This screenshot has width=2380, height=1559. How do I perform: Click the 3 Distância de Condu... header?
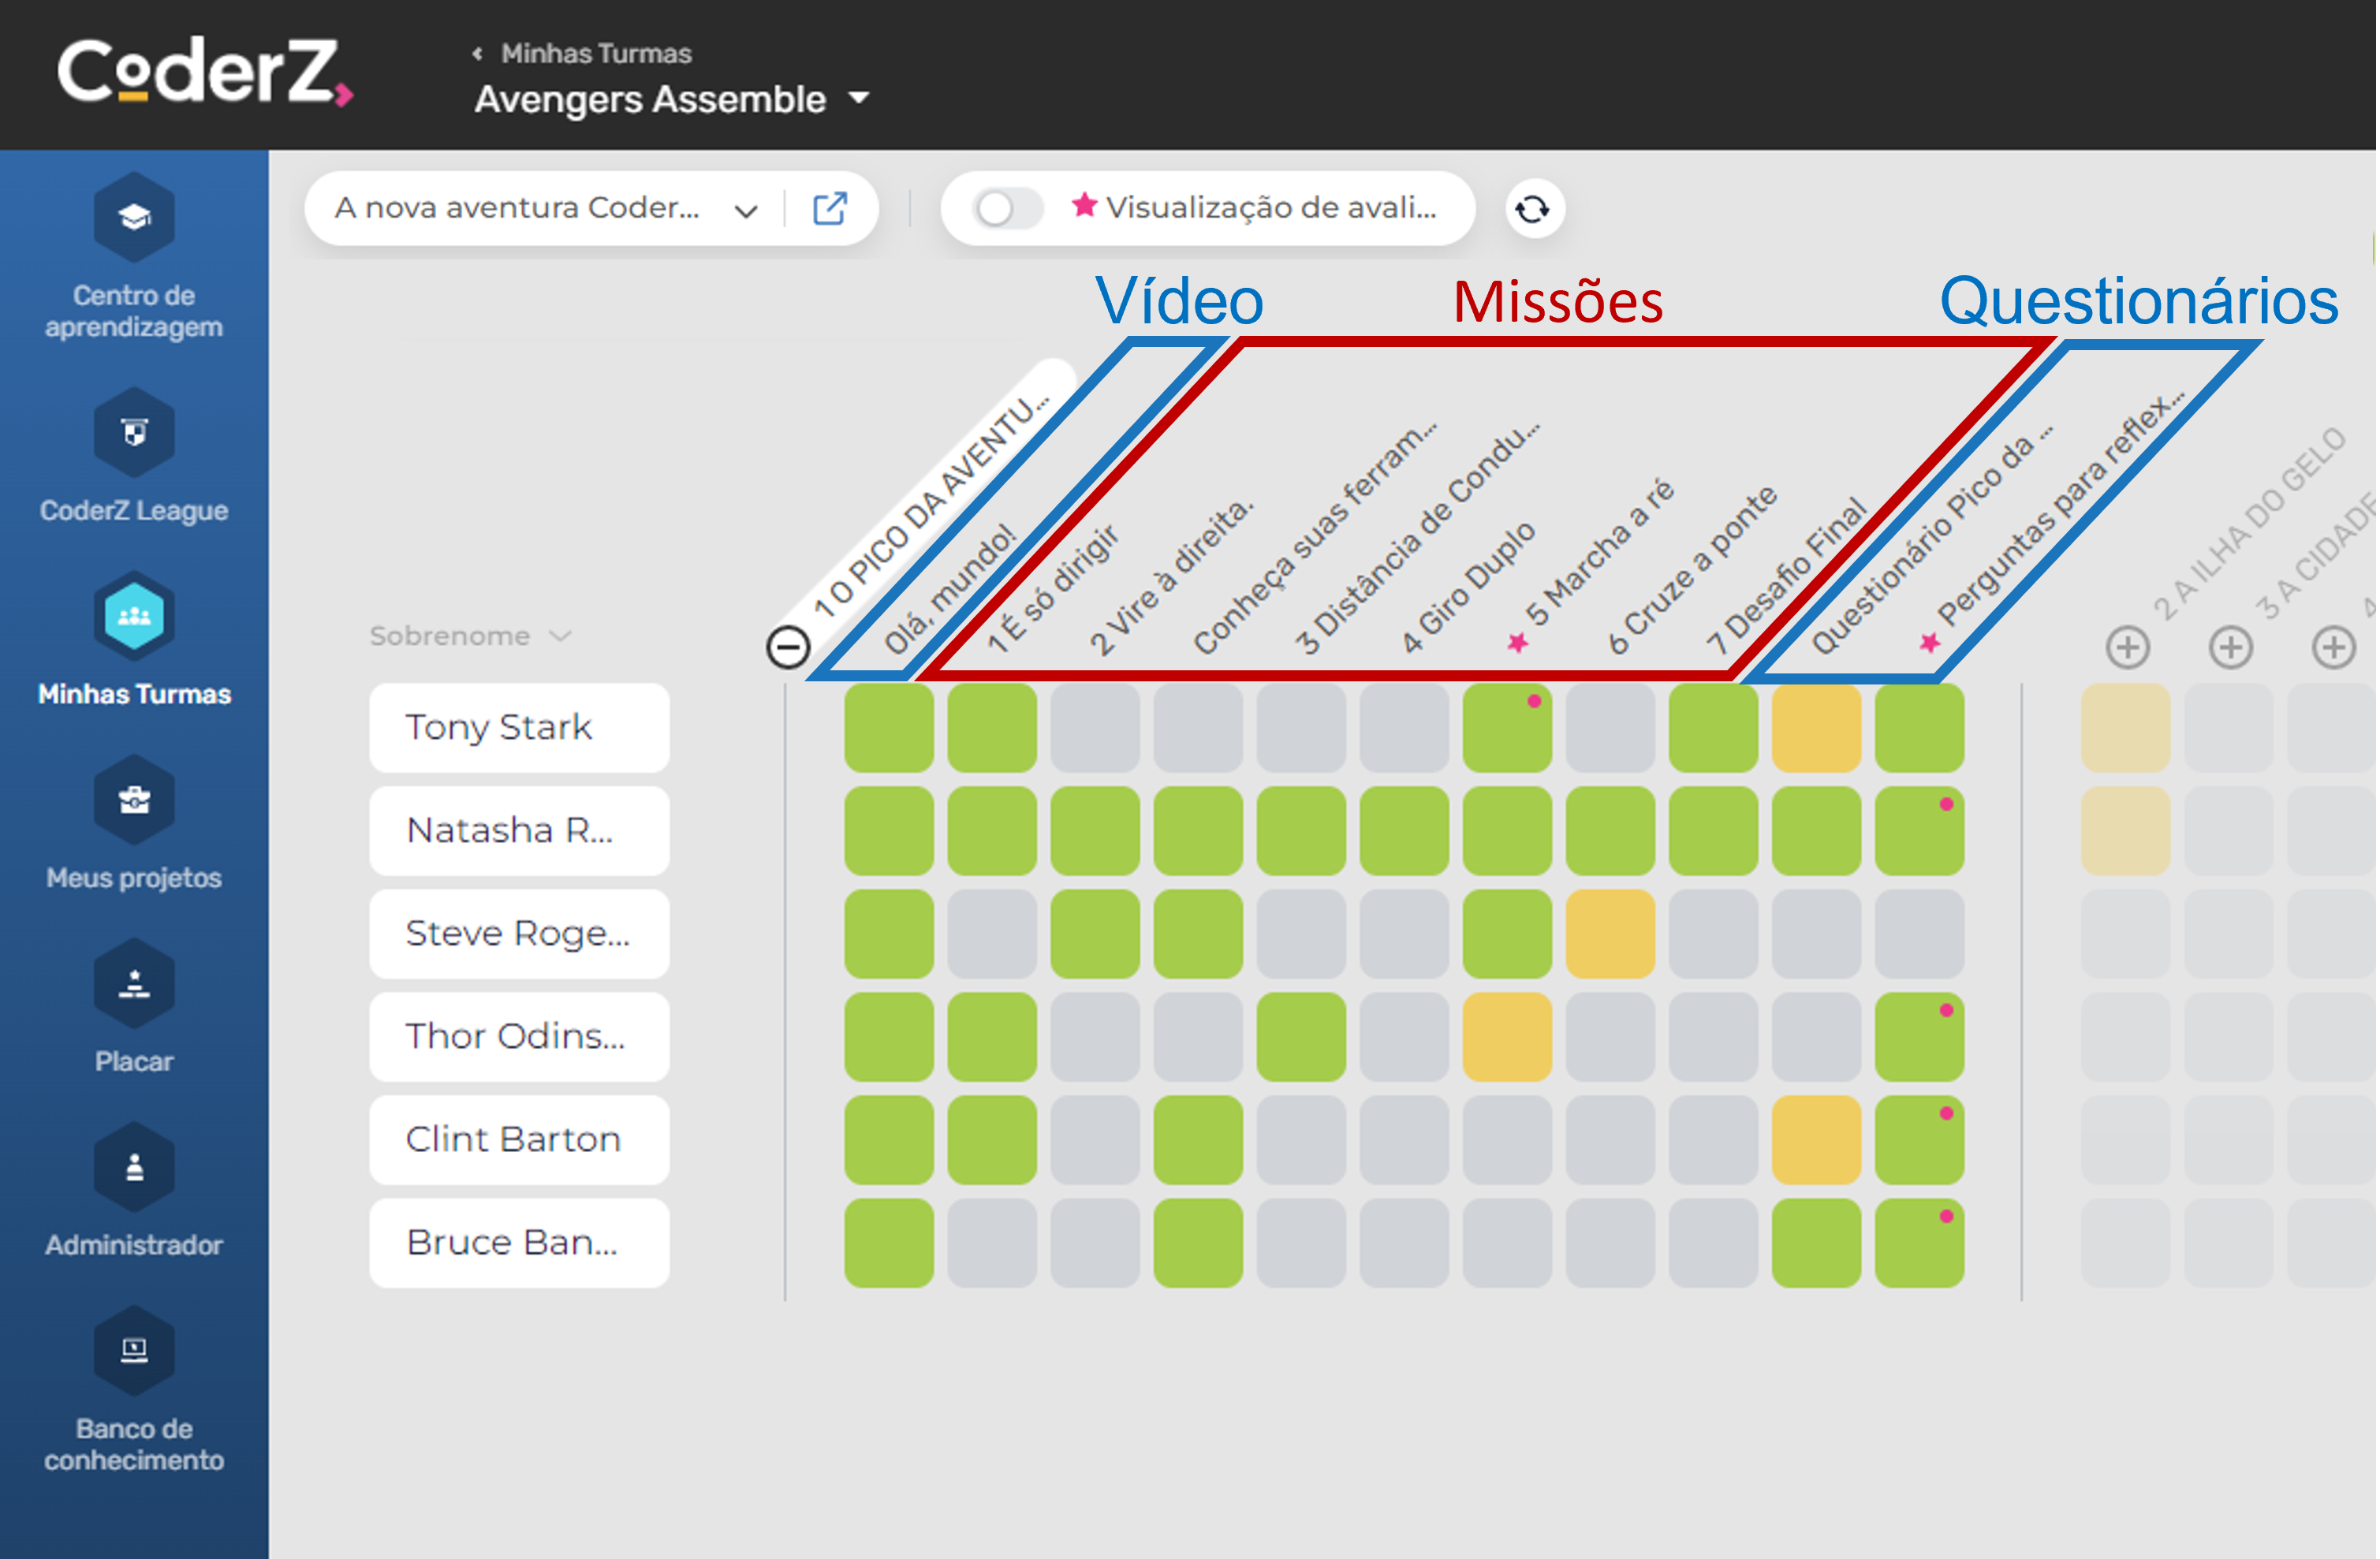click(1418, 537)
